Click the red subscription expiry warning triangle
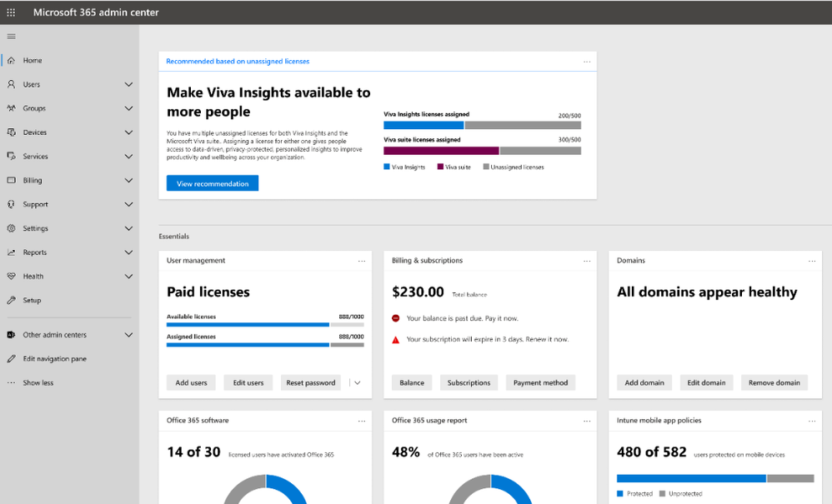 [395, 340]
